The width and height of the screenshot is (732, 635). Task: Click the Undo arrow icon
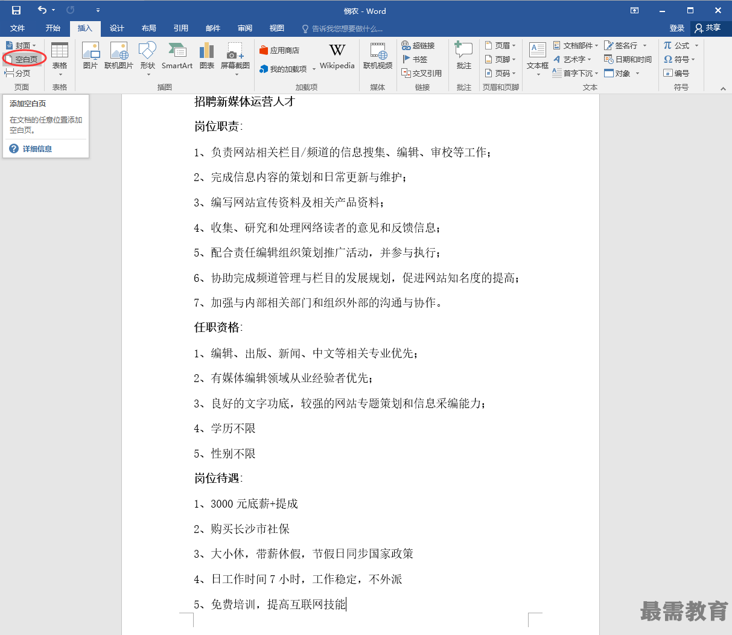tap(42, 10)
